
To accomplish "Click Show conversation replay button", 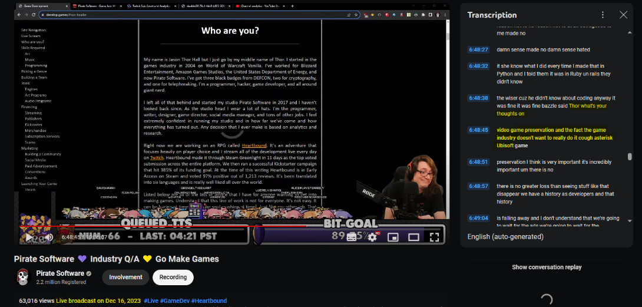I will (547, 268).
